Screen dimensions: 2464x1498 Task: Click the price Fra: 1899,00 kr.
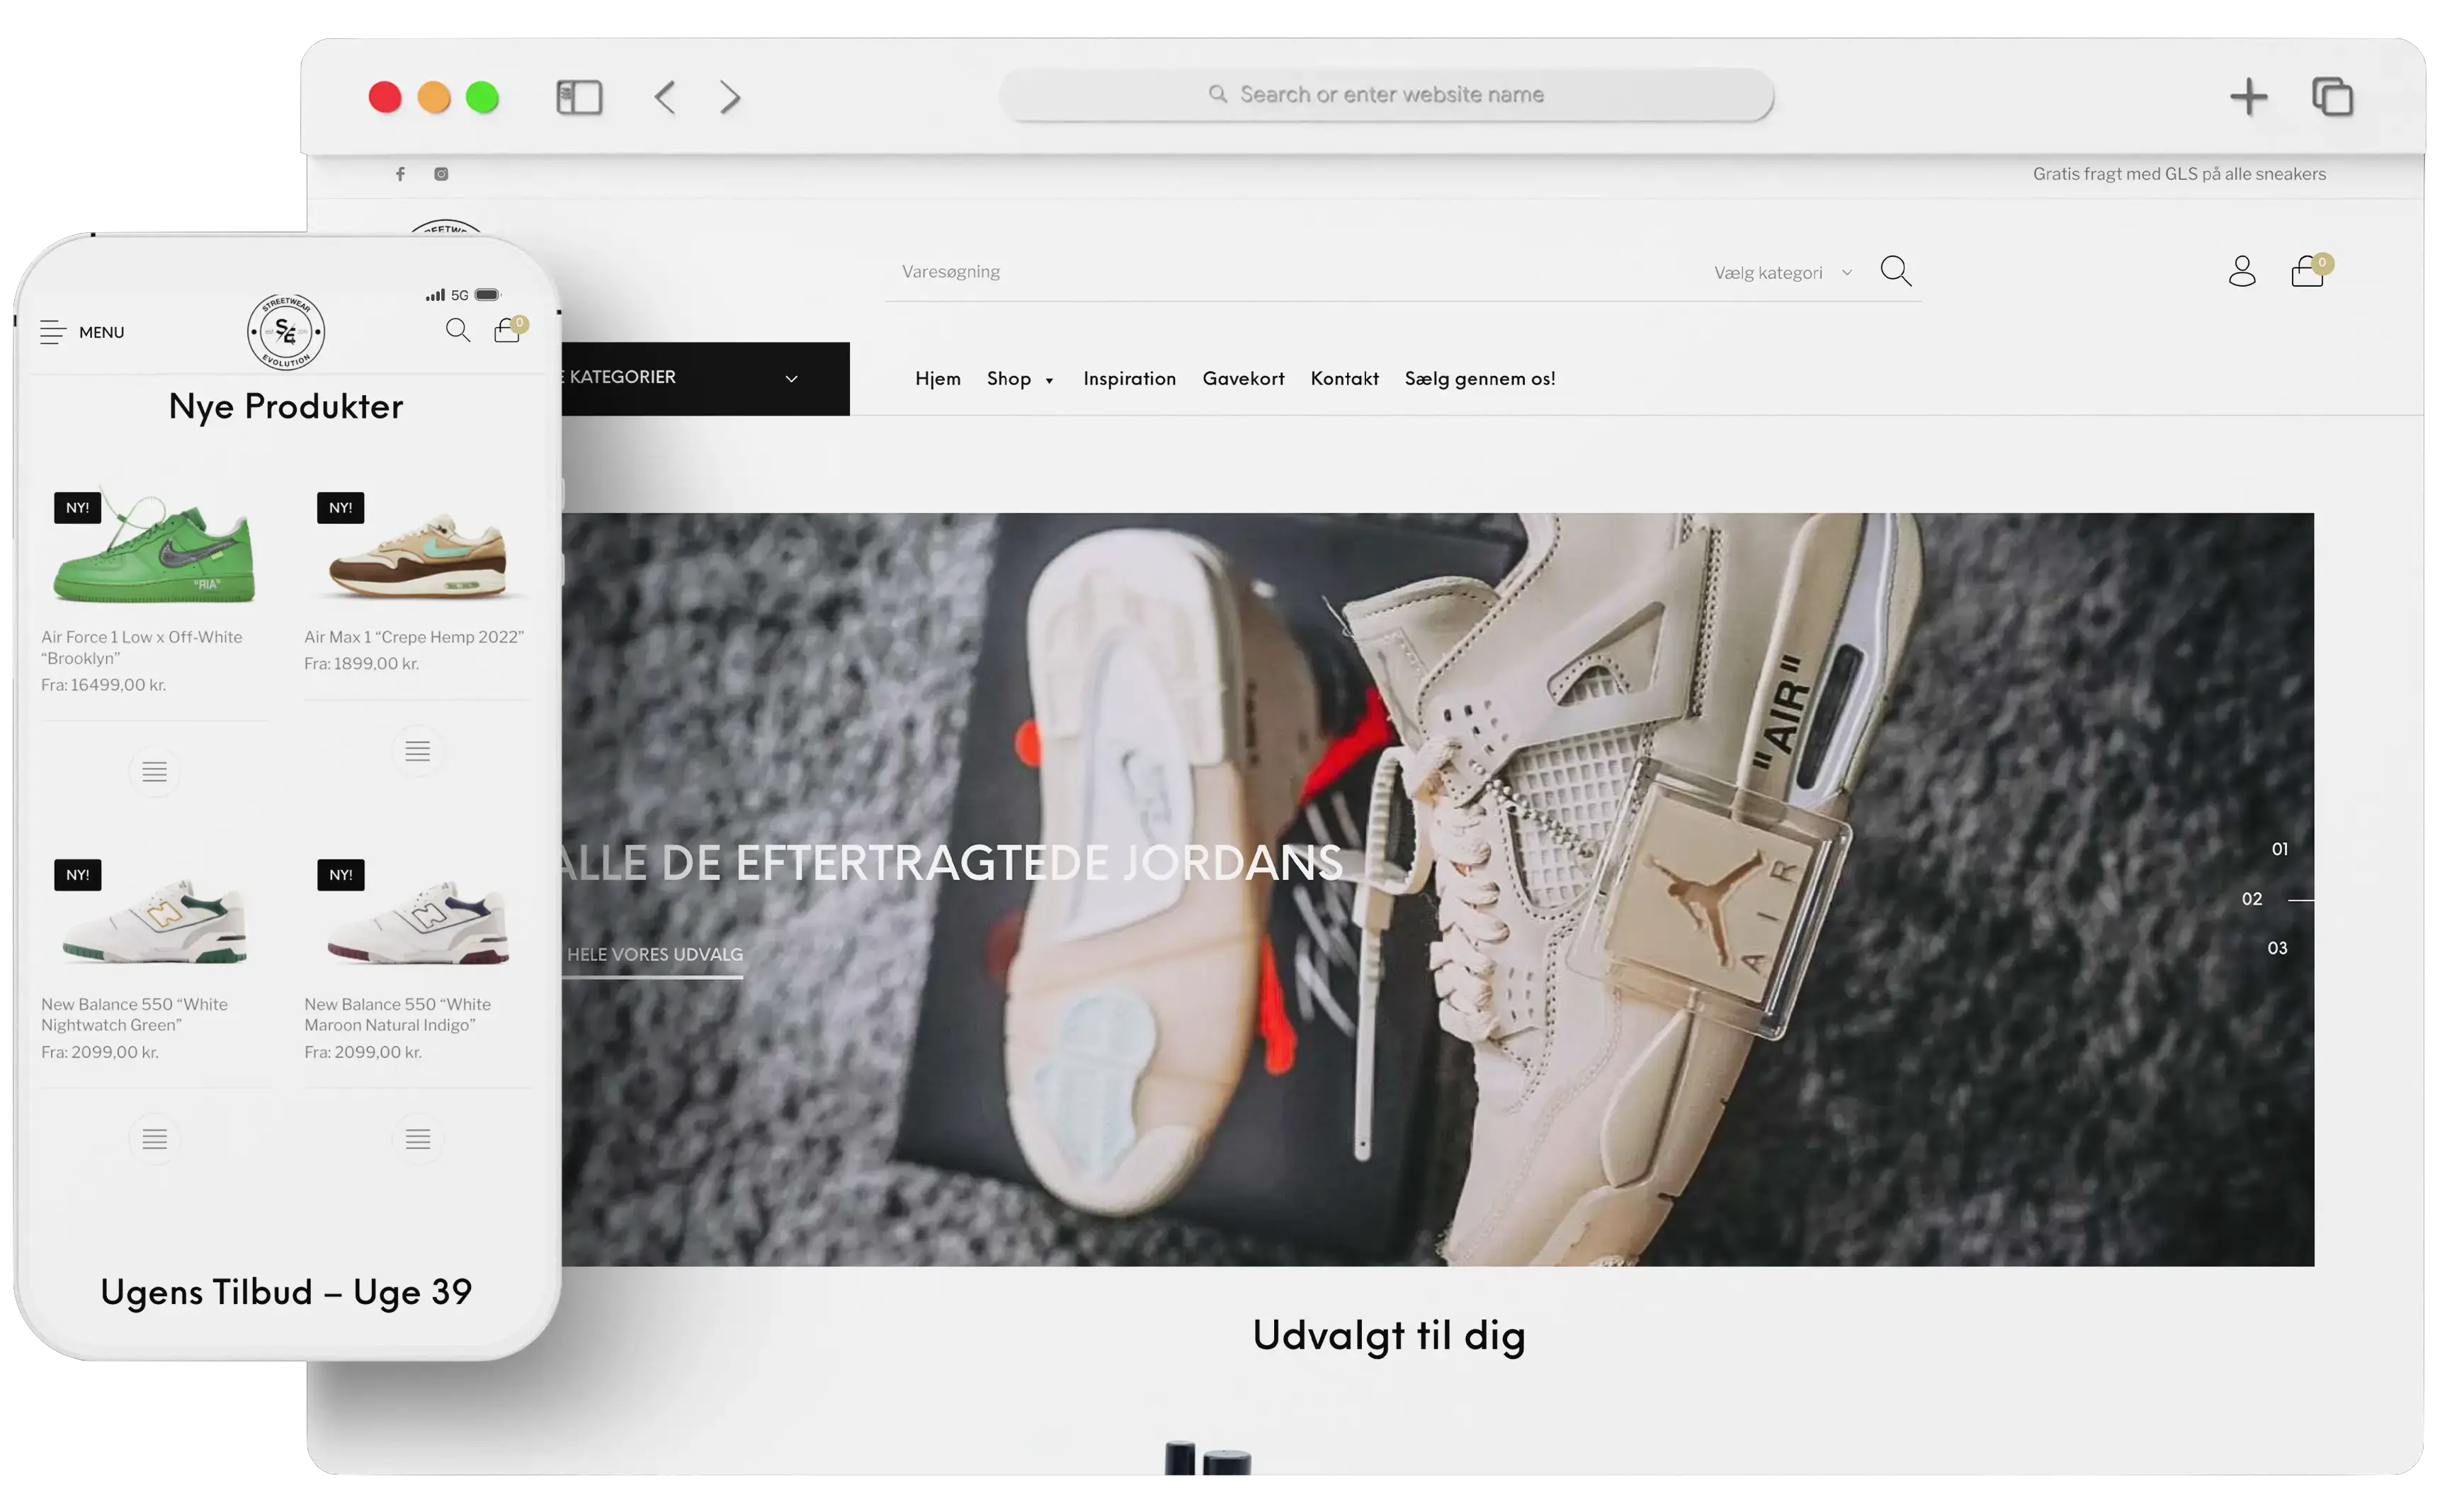pyautogui.click(x=362, y=665)
